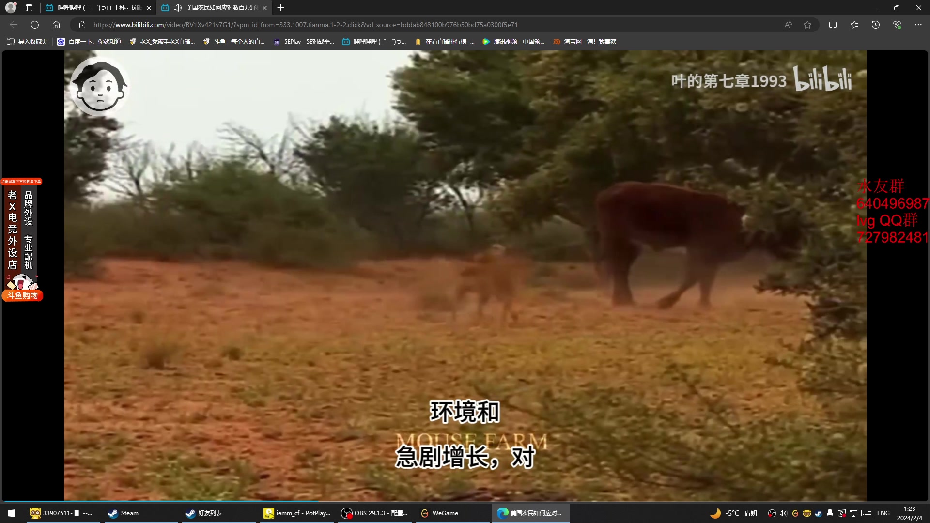Open Browser Essentials heart icon
This screenshot has width=930, height=523.
[897, 24]
